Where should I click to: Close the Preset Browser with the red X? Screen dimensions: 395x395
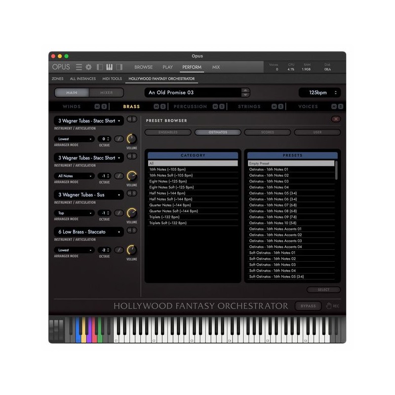point(337,120)
